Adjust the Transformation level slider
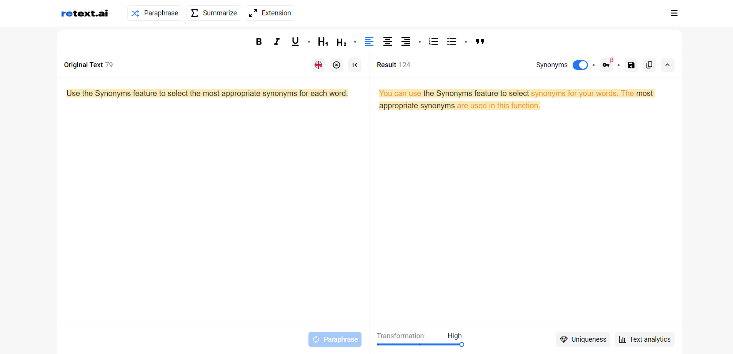The image size is (733, 354). click(461, 344)
